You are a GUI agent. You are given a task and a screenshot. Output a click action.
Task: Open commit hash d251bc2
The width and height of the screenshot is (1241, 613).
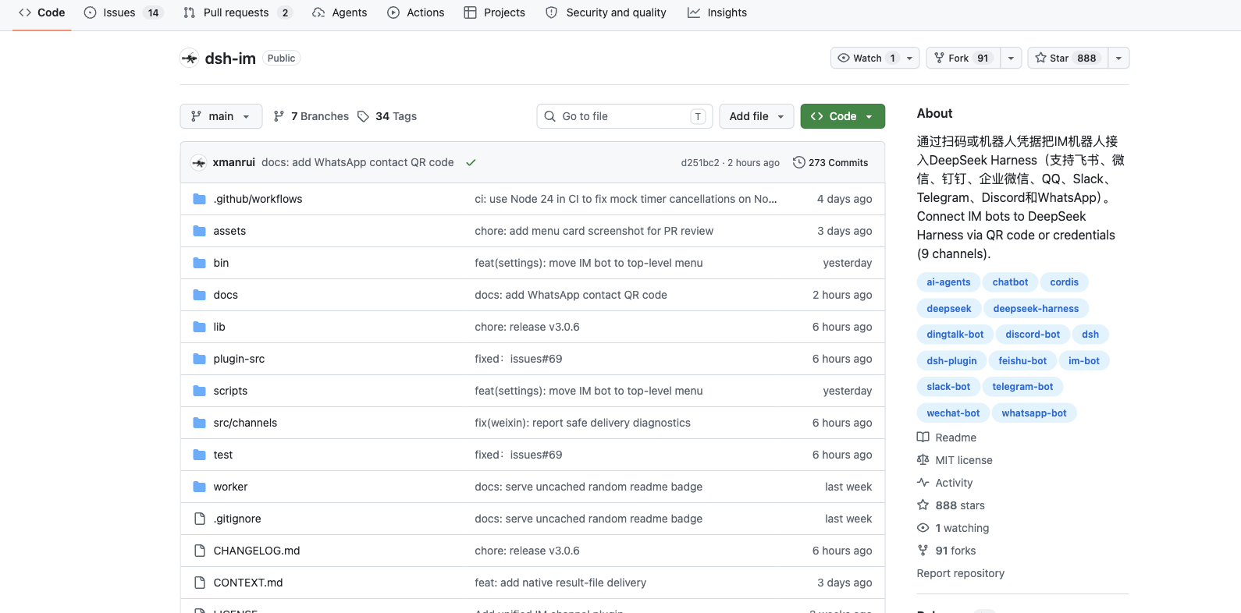click(700, 163)
